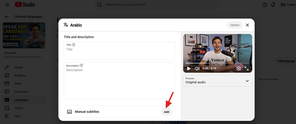
Task: Open the hamburger navigation menu
Action: click(7, 5)
